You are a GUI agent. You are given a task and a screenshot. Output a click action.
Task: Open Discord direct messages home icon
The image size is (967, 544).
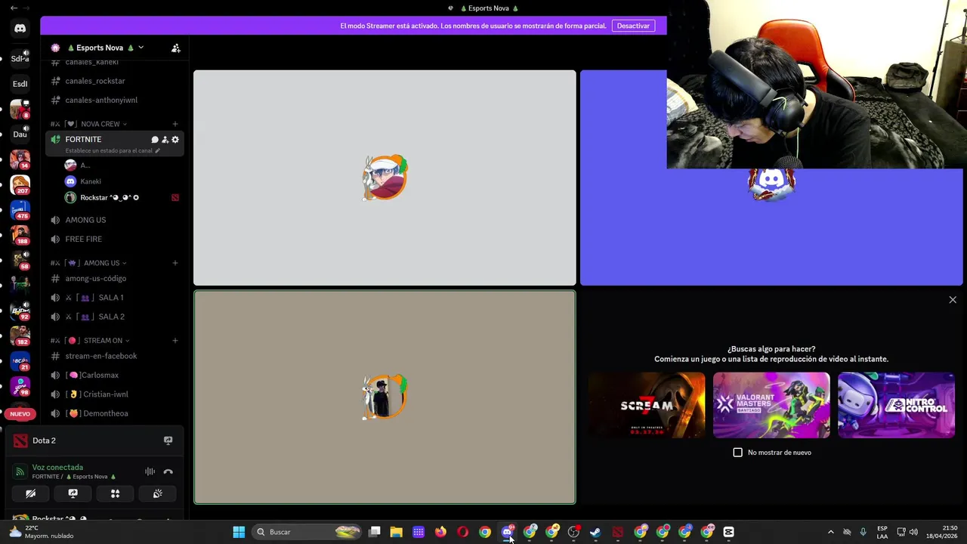pyautogui.click(x=20, y=29)
